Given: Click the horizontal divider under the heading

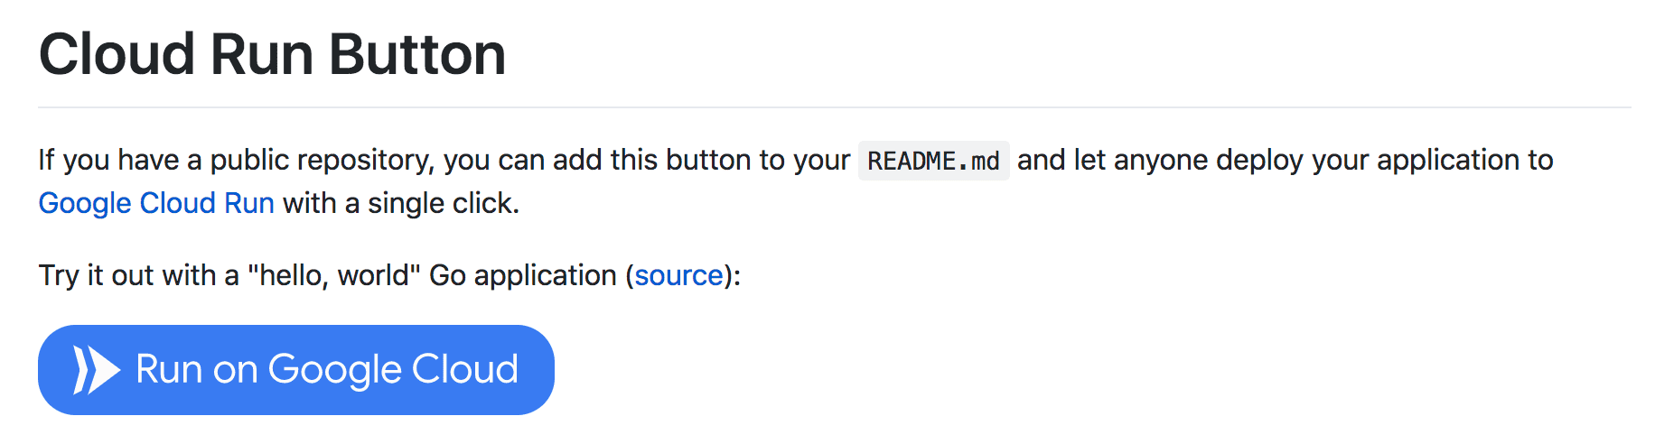Looking at the screenshot, I should [x=835, y=107].
